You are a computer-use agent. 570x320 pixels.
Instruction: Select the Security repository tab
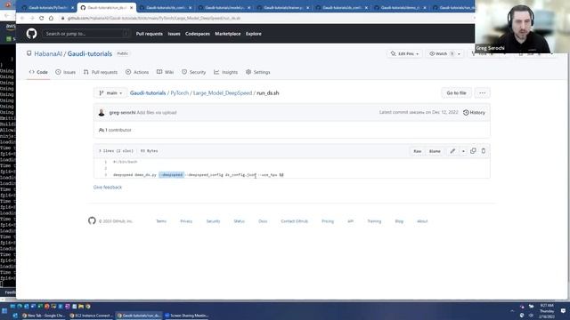(194, 72)
